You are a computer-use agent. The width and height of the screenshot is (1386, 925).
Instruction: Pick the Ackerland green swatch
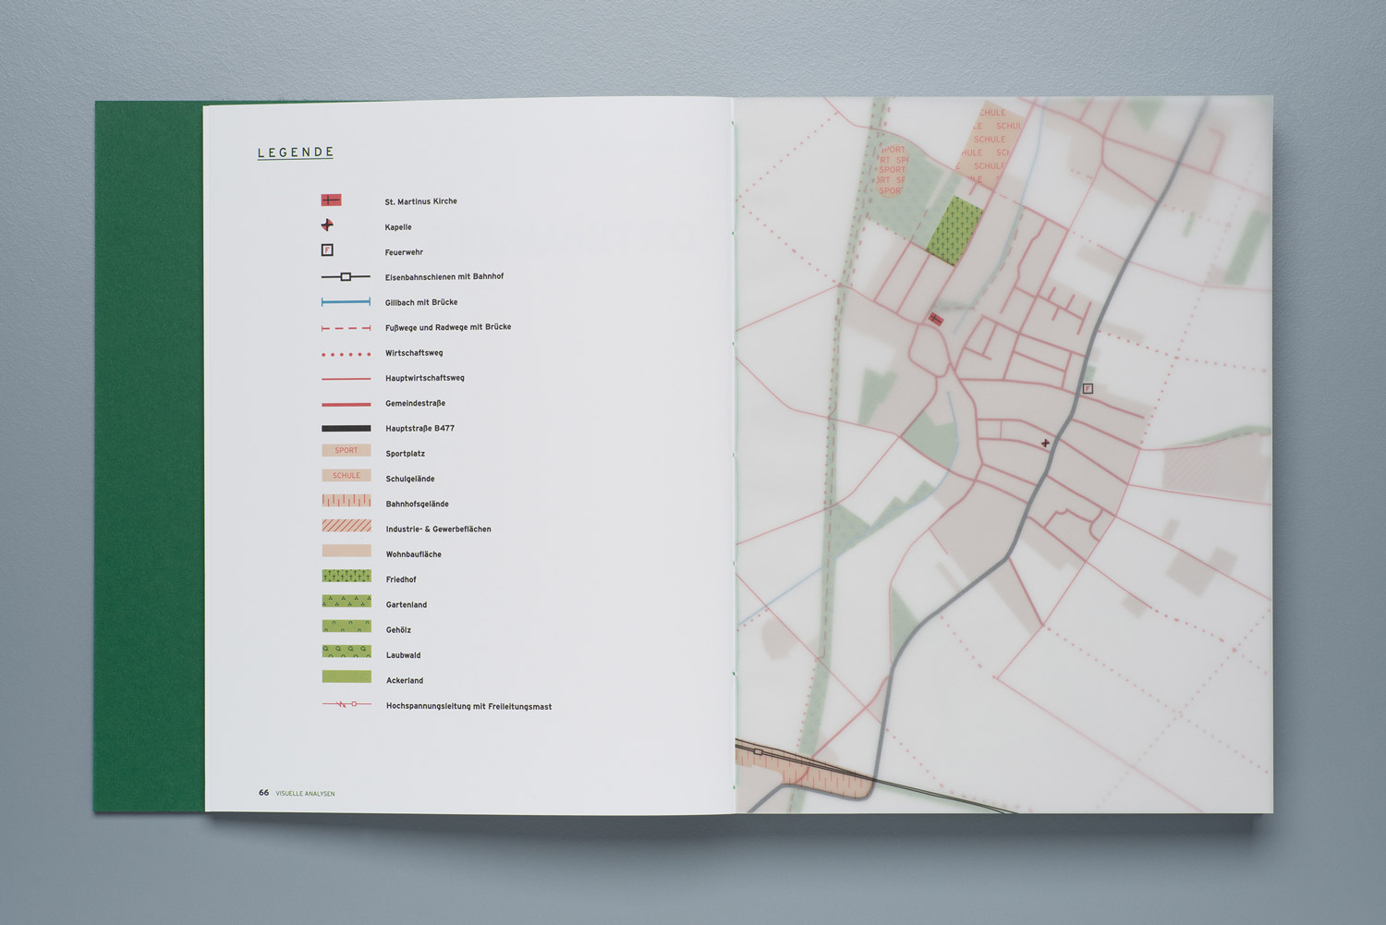click(x=346, y=677)
